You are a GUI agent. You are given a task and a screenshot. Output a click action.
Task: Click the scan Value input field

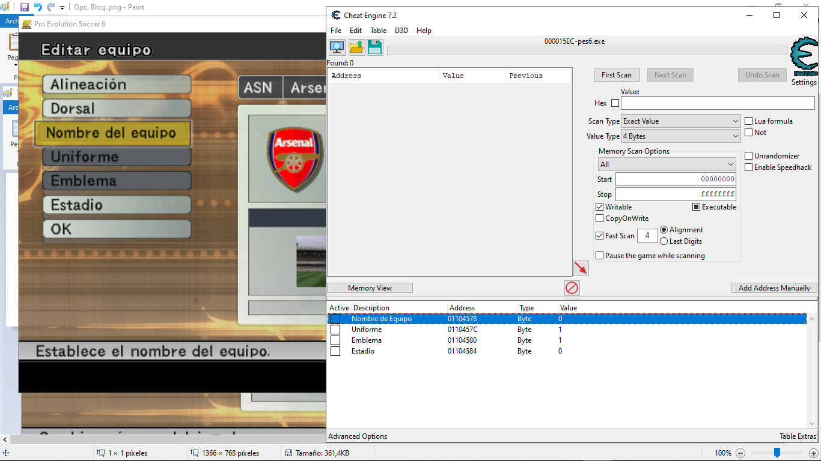[718, 103]
